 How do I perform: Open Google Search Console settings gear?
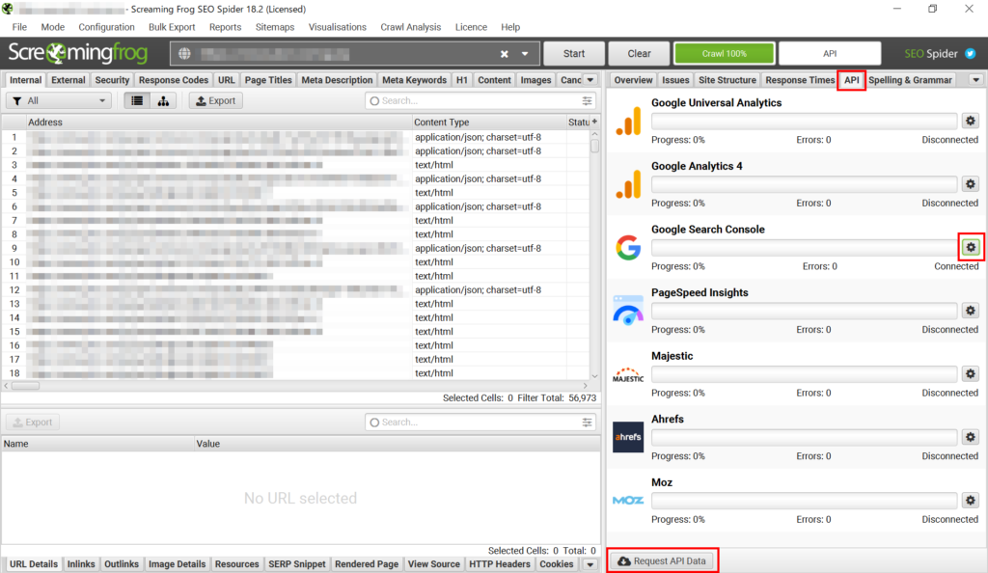coord(971,248)
